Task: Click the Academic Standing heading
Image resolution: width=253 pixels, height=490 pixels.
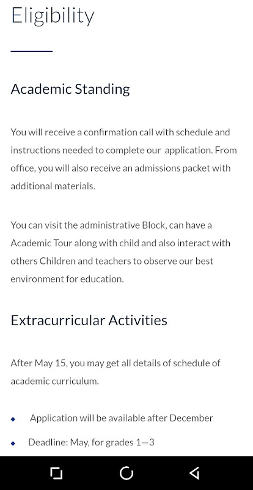Action: tap(70, 89)
